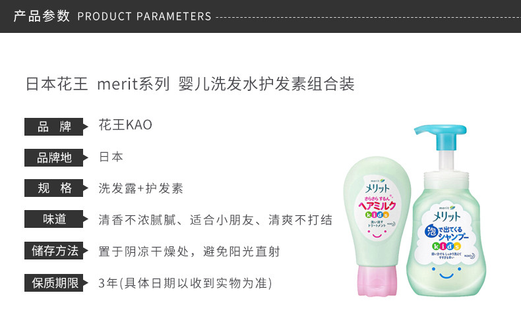Click the blue pump dispenser head

(441, 136)
